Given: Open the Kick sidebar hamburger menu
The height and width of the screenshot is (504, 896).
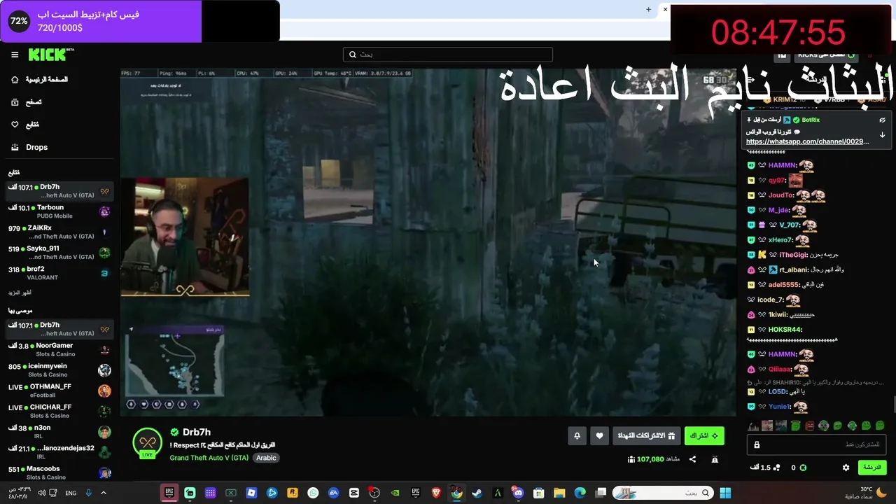Looking at the screenshot, I should (15, 55).
